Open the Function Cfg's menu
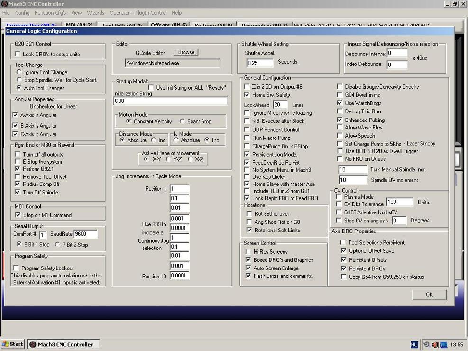This screenshot has width=468, height=351. pos(50,13)
